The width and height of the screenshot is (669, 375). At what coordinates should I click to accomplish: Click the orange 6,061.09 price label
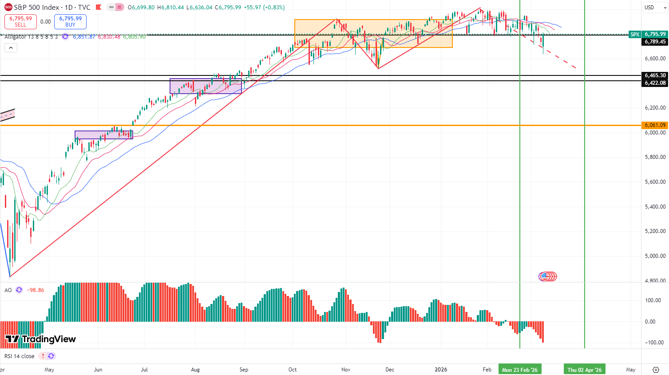coord(655,125)
